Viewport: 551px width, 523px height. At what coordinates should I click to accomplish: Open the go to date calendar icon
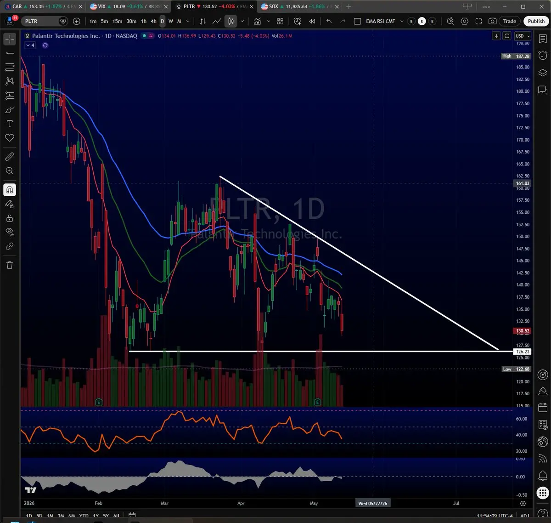pyautogui.click(x=132, y=516)
